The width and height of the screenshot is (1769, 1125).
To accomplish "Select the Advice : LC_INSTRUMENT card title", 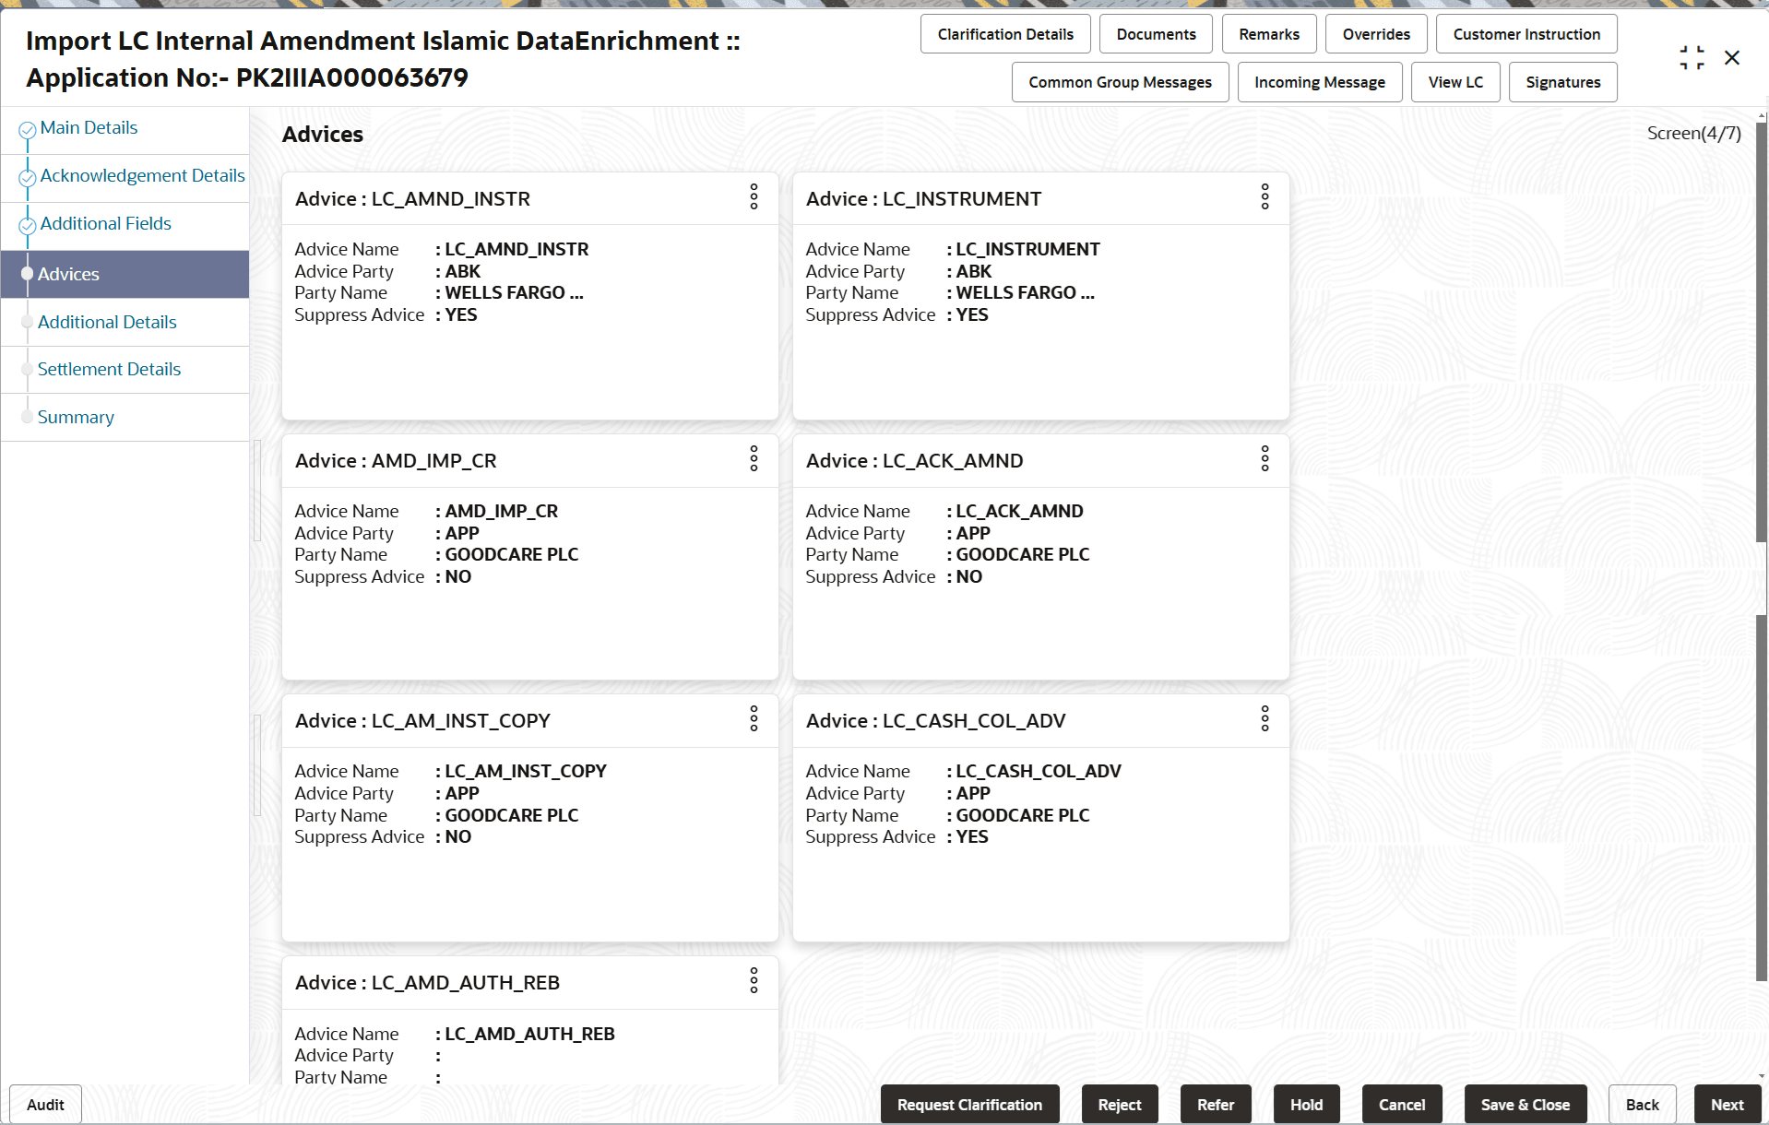I will tap(923, 199).
